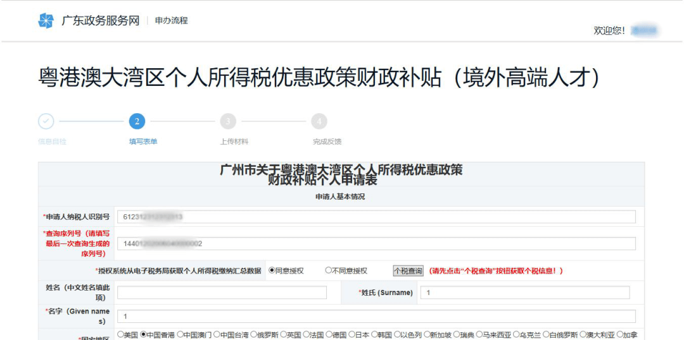The width and height of the screenshot is (684, 340).
Task: Click the 申办流程 header label
Action: 172,21
